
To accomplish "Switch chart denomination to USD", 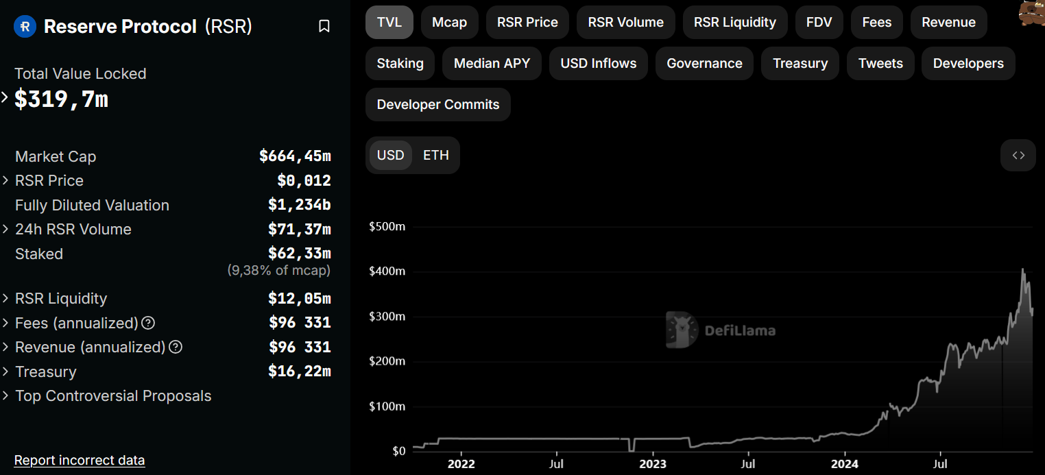I will pos(391,155).
